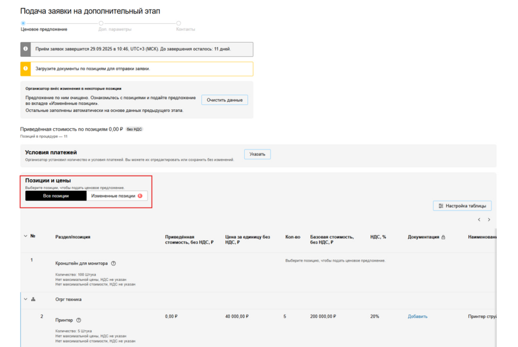Image resolution: width=518 pixels, height=347 pixels.
Task: Select the Контакты step circle
Action: coord(179,23)
